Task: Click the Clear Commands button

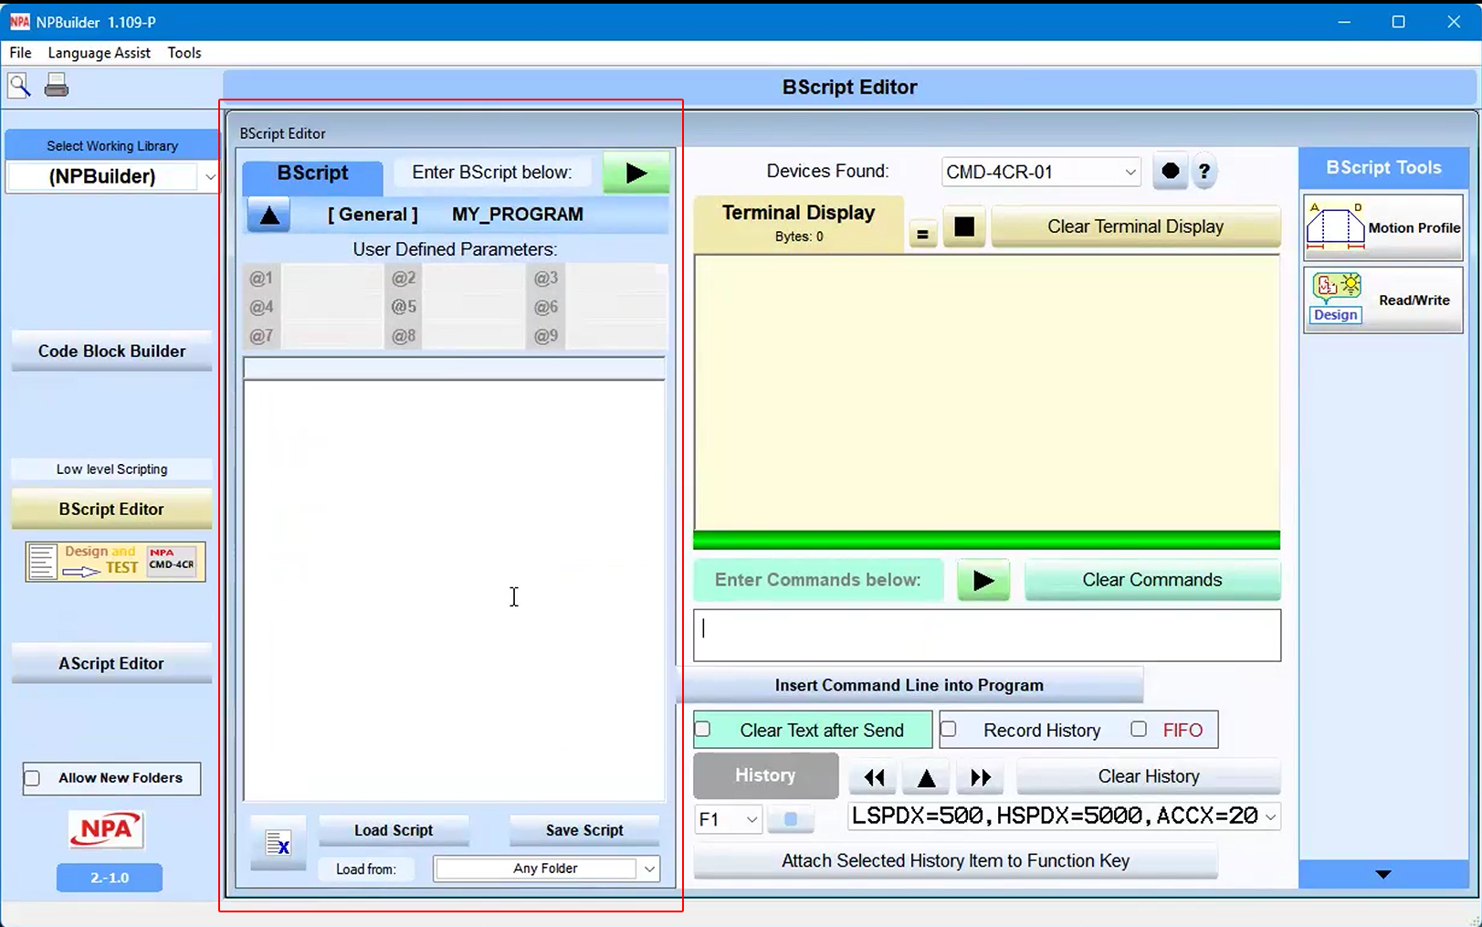Action: click(1151, 580)
